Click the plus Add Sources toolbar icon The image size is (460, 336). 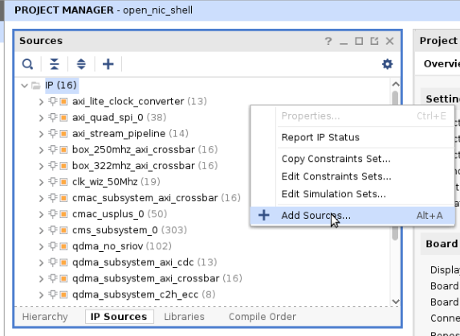(x=108, y=64)
